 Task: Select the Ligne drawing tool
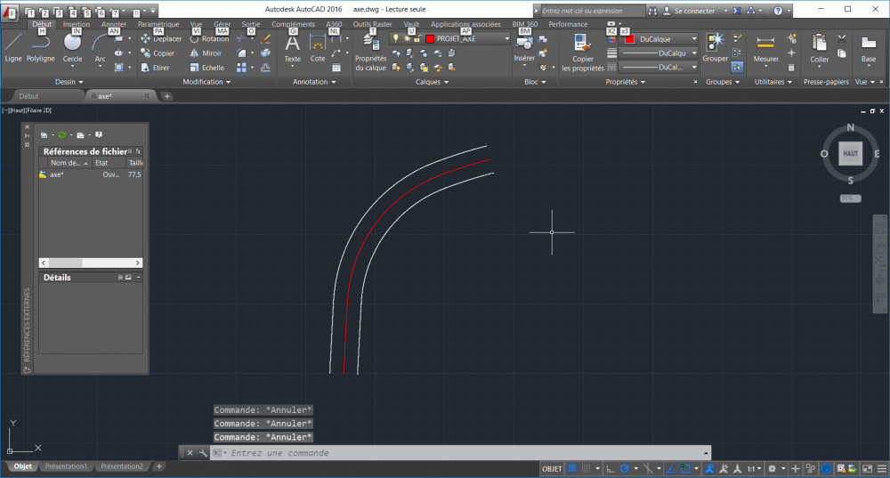pyautogui.click(x=13, y=48)
